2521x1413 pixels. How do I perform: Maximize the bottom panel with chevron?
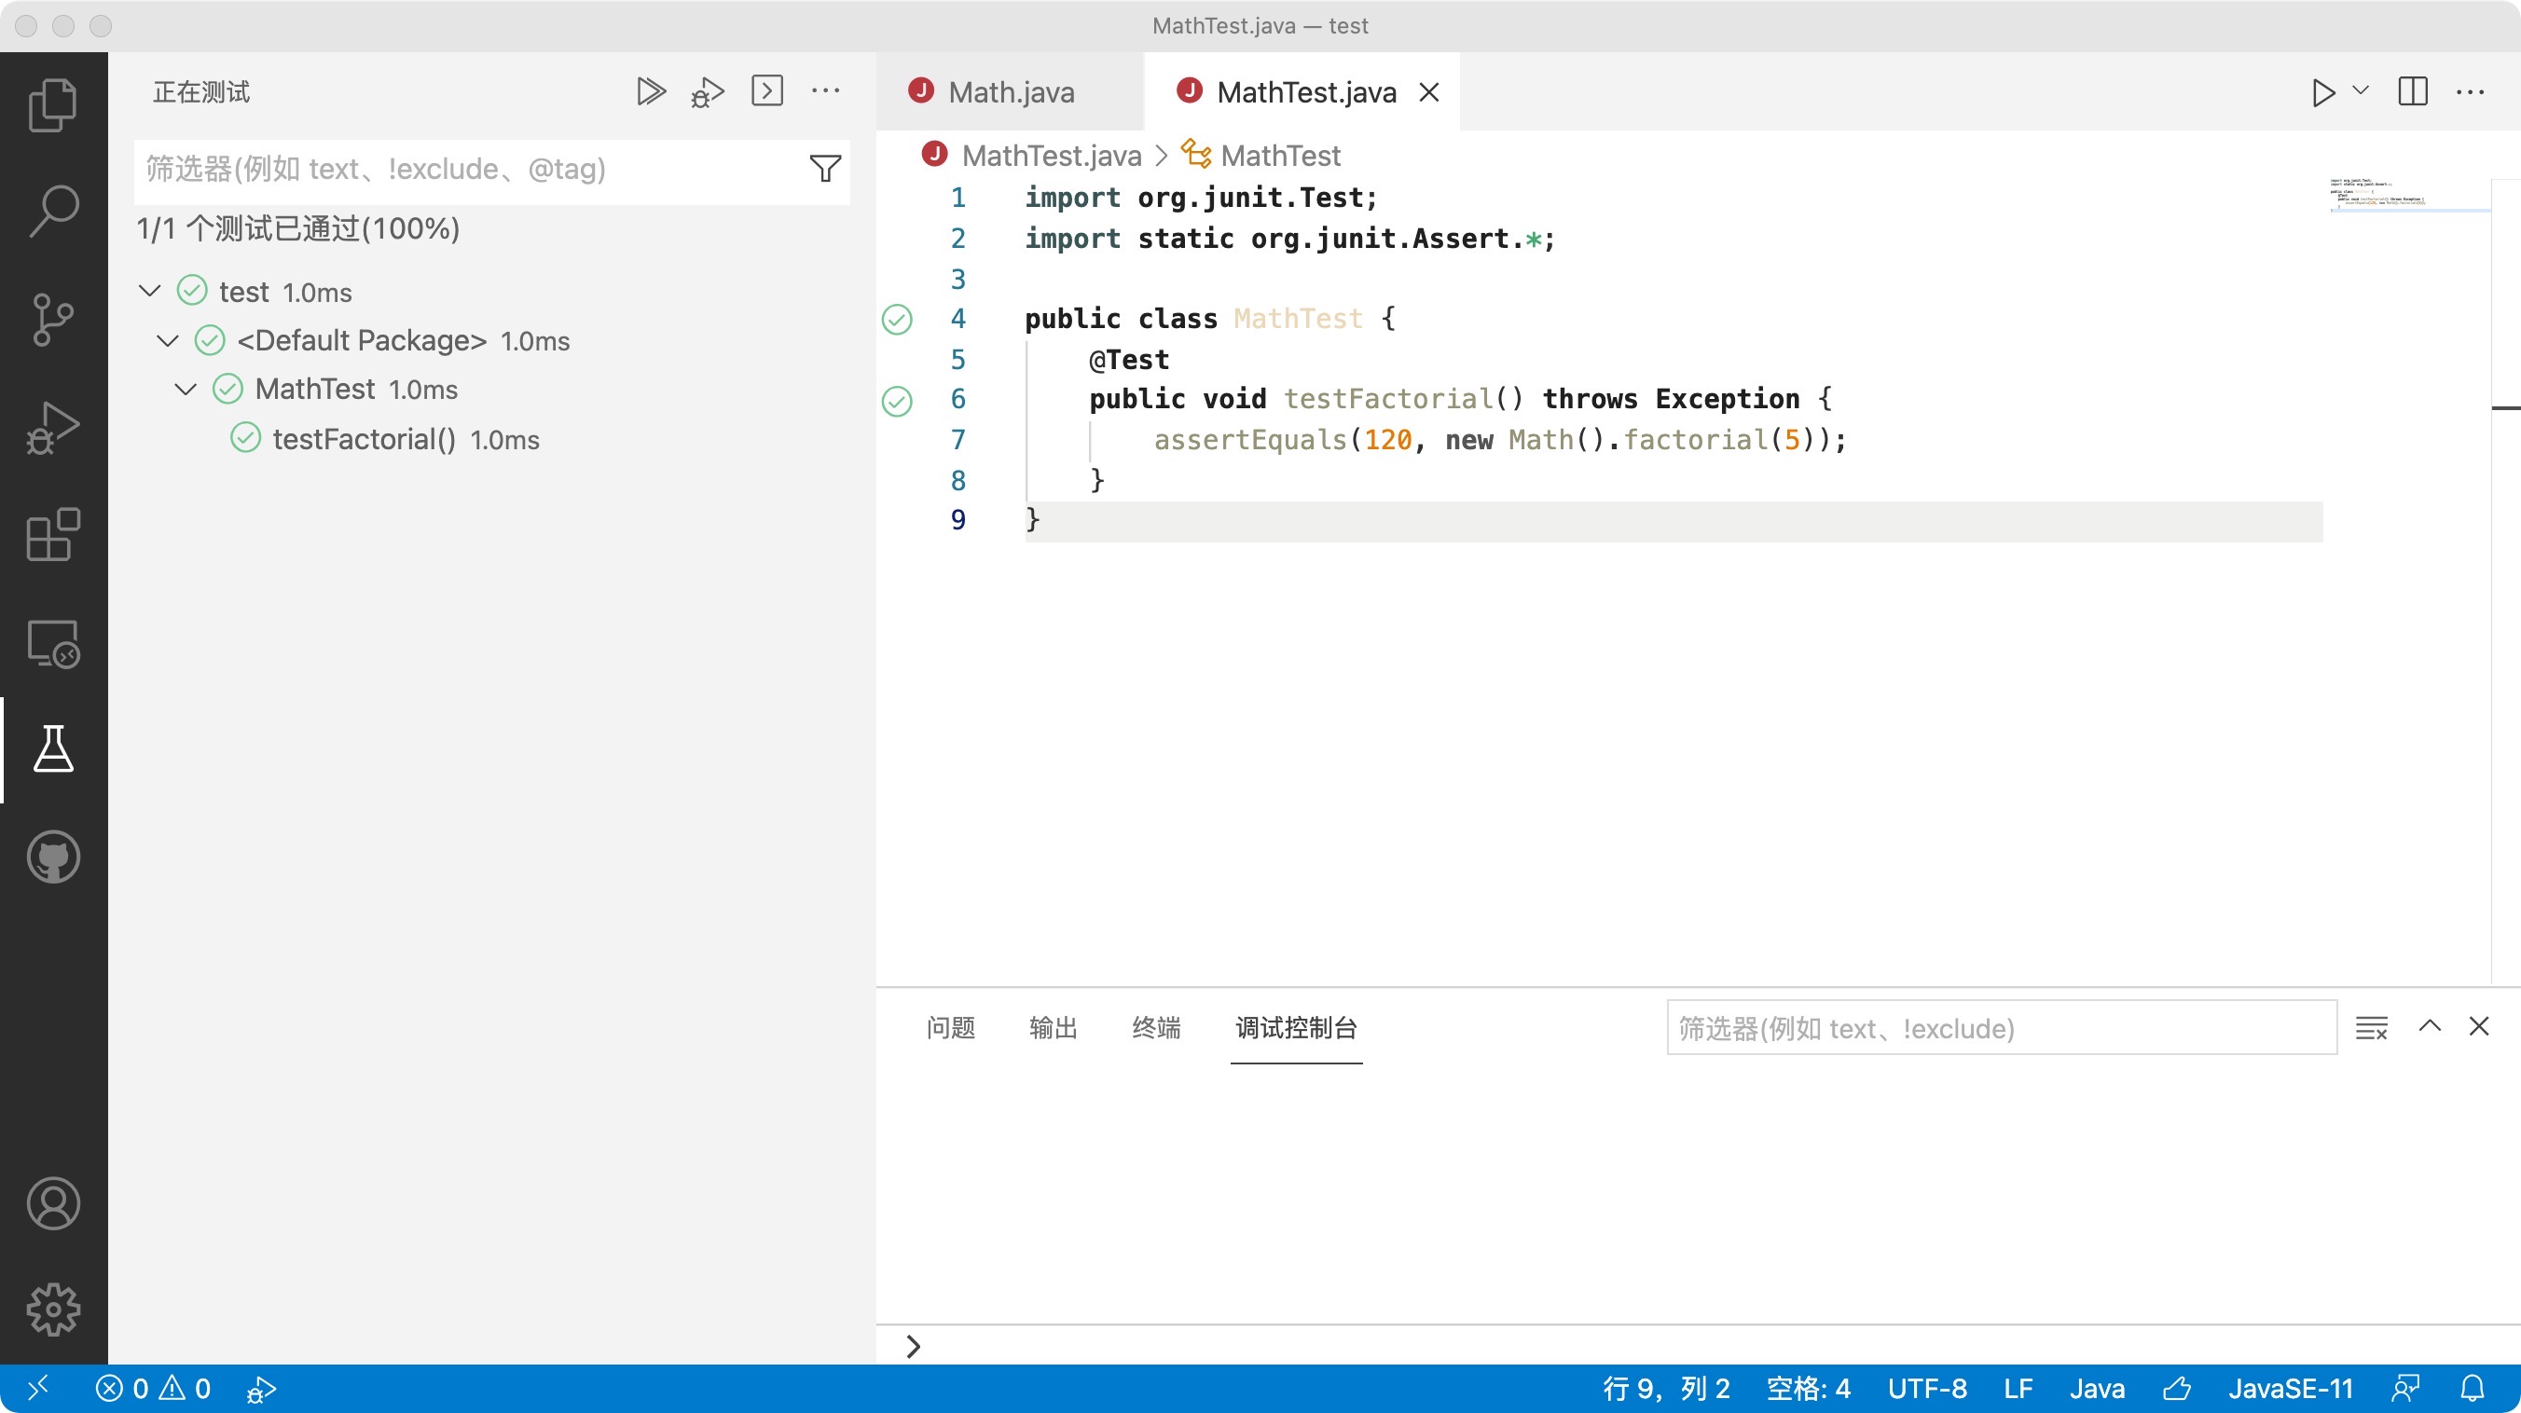tap(2430, 1026)
